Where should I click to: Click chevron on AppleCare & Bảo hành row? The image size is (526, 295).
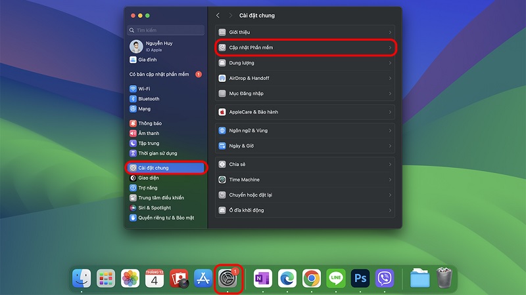point(390,112)
